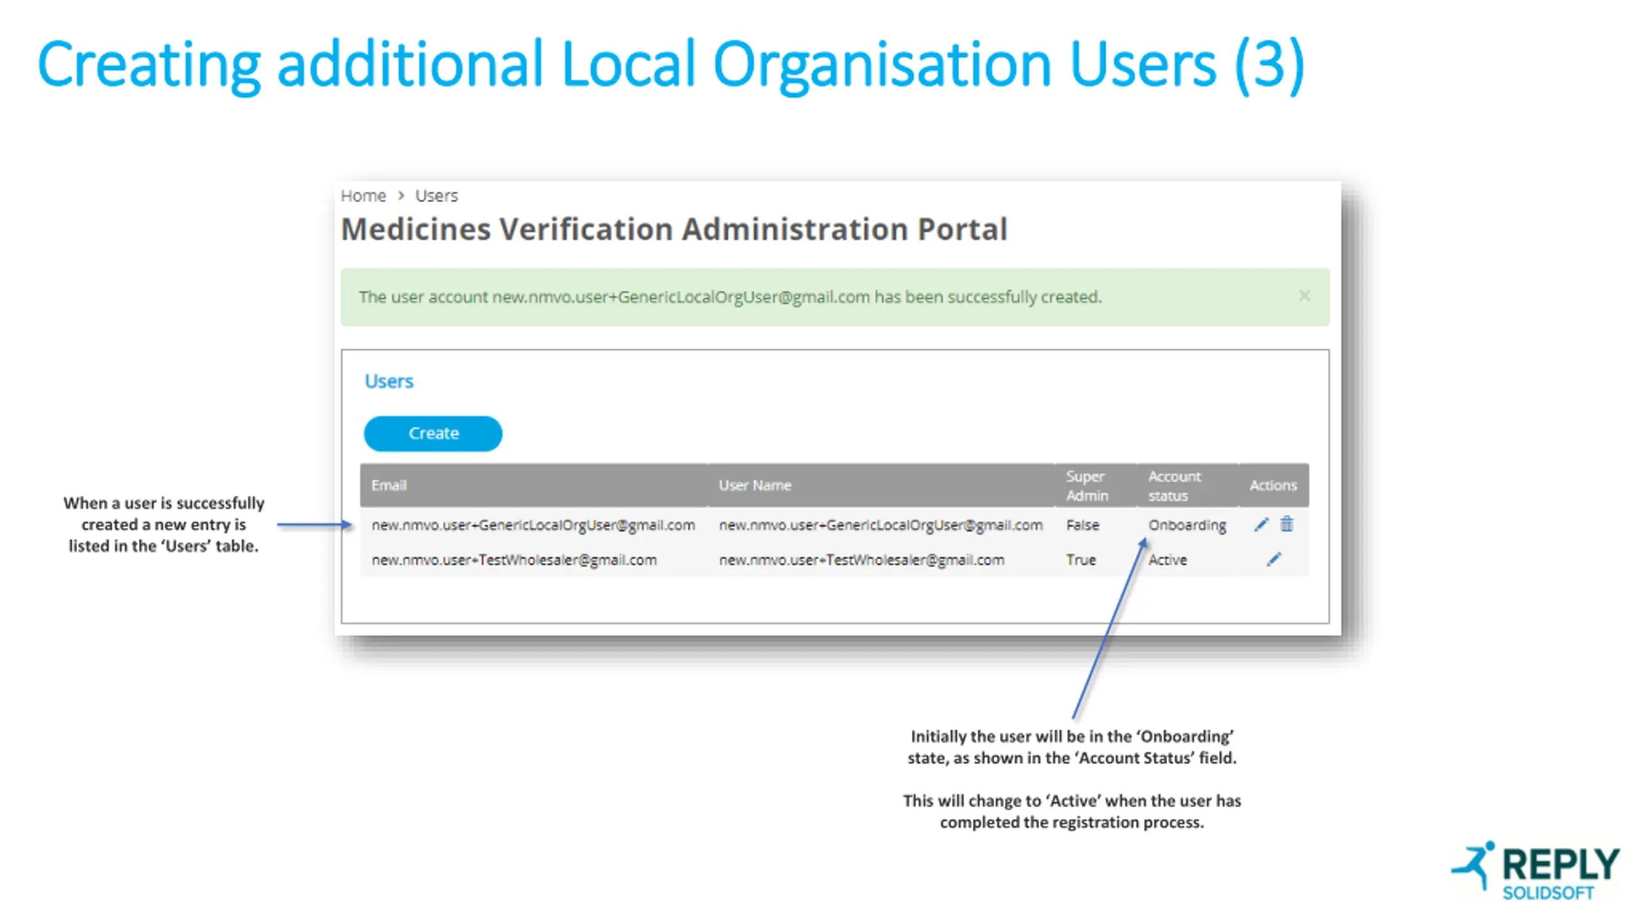Click the Onboarding account status value
Image resolution: width=1639 pixels, height=922 pixels.
click(x=1187, y=525)
